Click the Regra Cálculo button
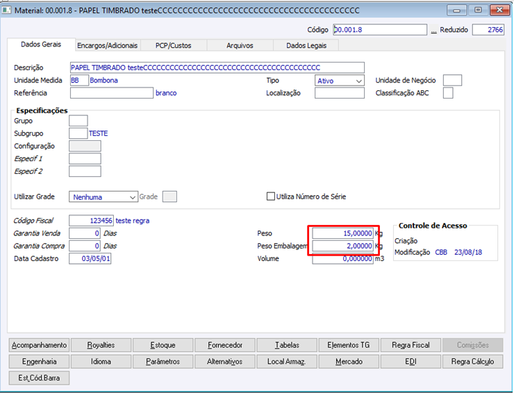Image resolution: width=514 pixels, height=393 pixels. [x=472, y=362]
